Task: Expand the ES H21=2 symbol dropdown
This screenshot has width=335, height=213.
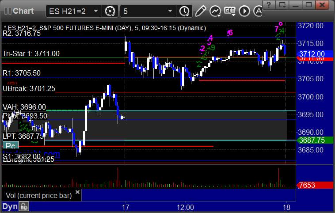Action: pos(96,11)
